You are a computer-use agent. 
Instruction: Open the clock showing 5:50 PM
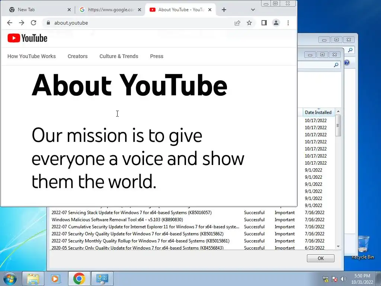(362, 279)
